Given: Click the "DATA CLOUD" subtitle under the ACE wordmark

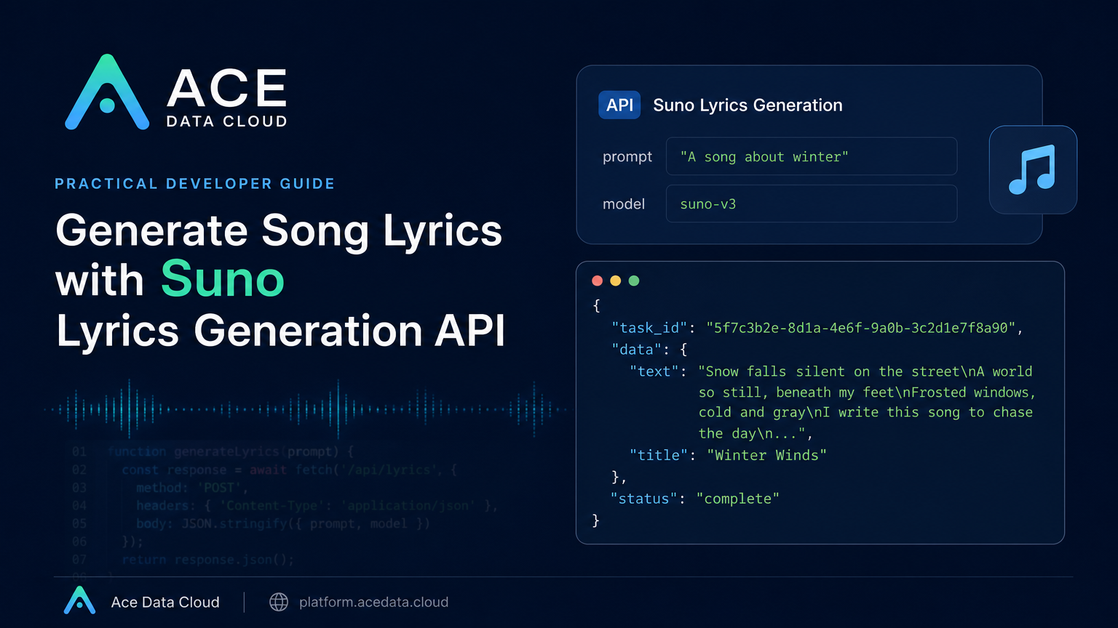Looking at the screenshot, I should [x=227, y=121].
